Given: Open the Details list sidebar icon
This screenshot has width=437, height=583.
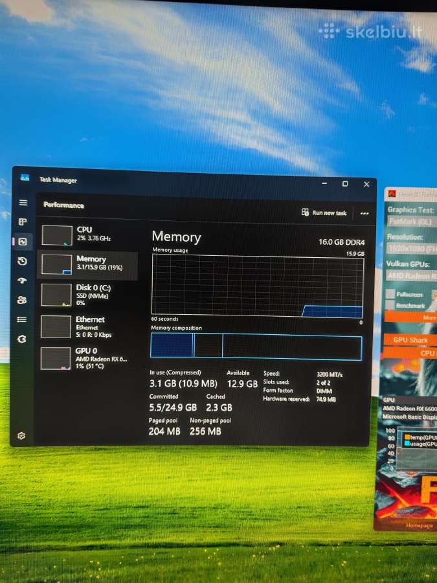Looking at the screenshot, I should (22, 319).
